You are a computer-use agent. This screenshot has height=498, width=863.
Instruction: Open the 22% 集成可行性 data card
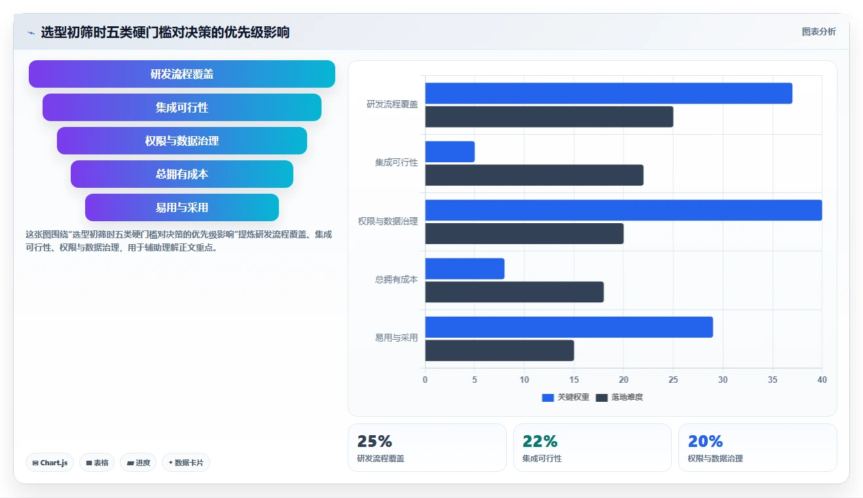[593, 448]
